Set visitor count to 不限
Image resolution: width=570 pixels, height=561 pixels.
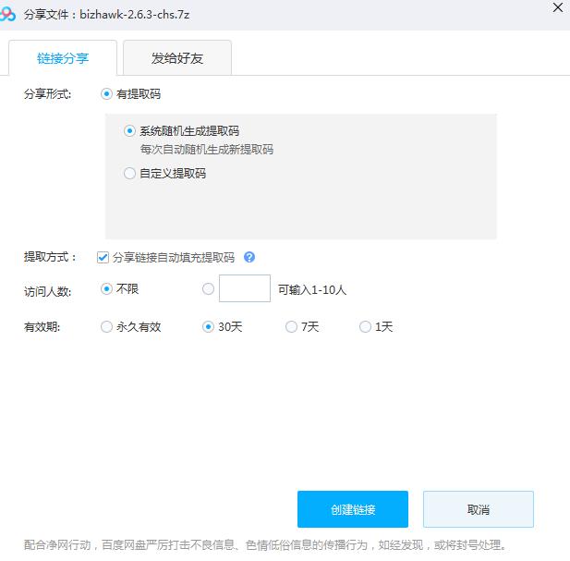pos(107,289)
